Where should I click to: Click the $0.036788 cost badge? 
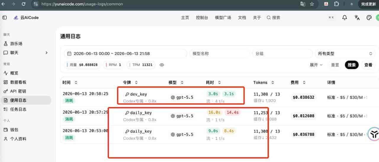click(x=303, y=135)
